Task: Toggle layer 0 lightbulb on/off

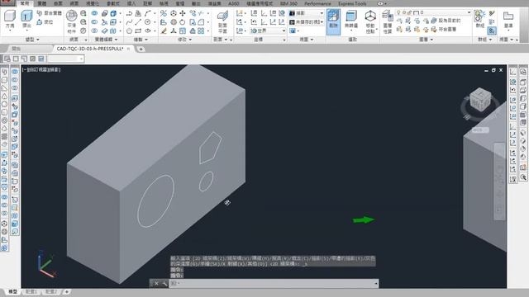Action: point(398,12)
